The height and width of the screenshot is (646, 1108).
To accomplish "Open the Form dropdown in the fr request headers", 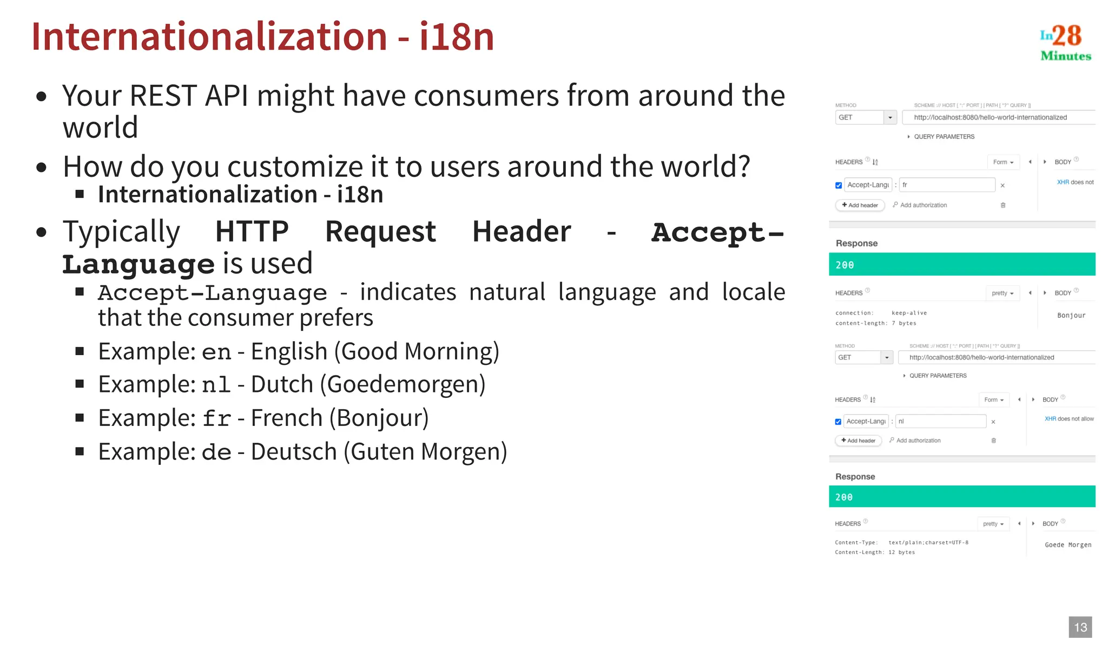I will coord(1003,162).
